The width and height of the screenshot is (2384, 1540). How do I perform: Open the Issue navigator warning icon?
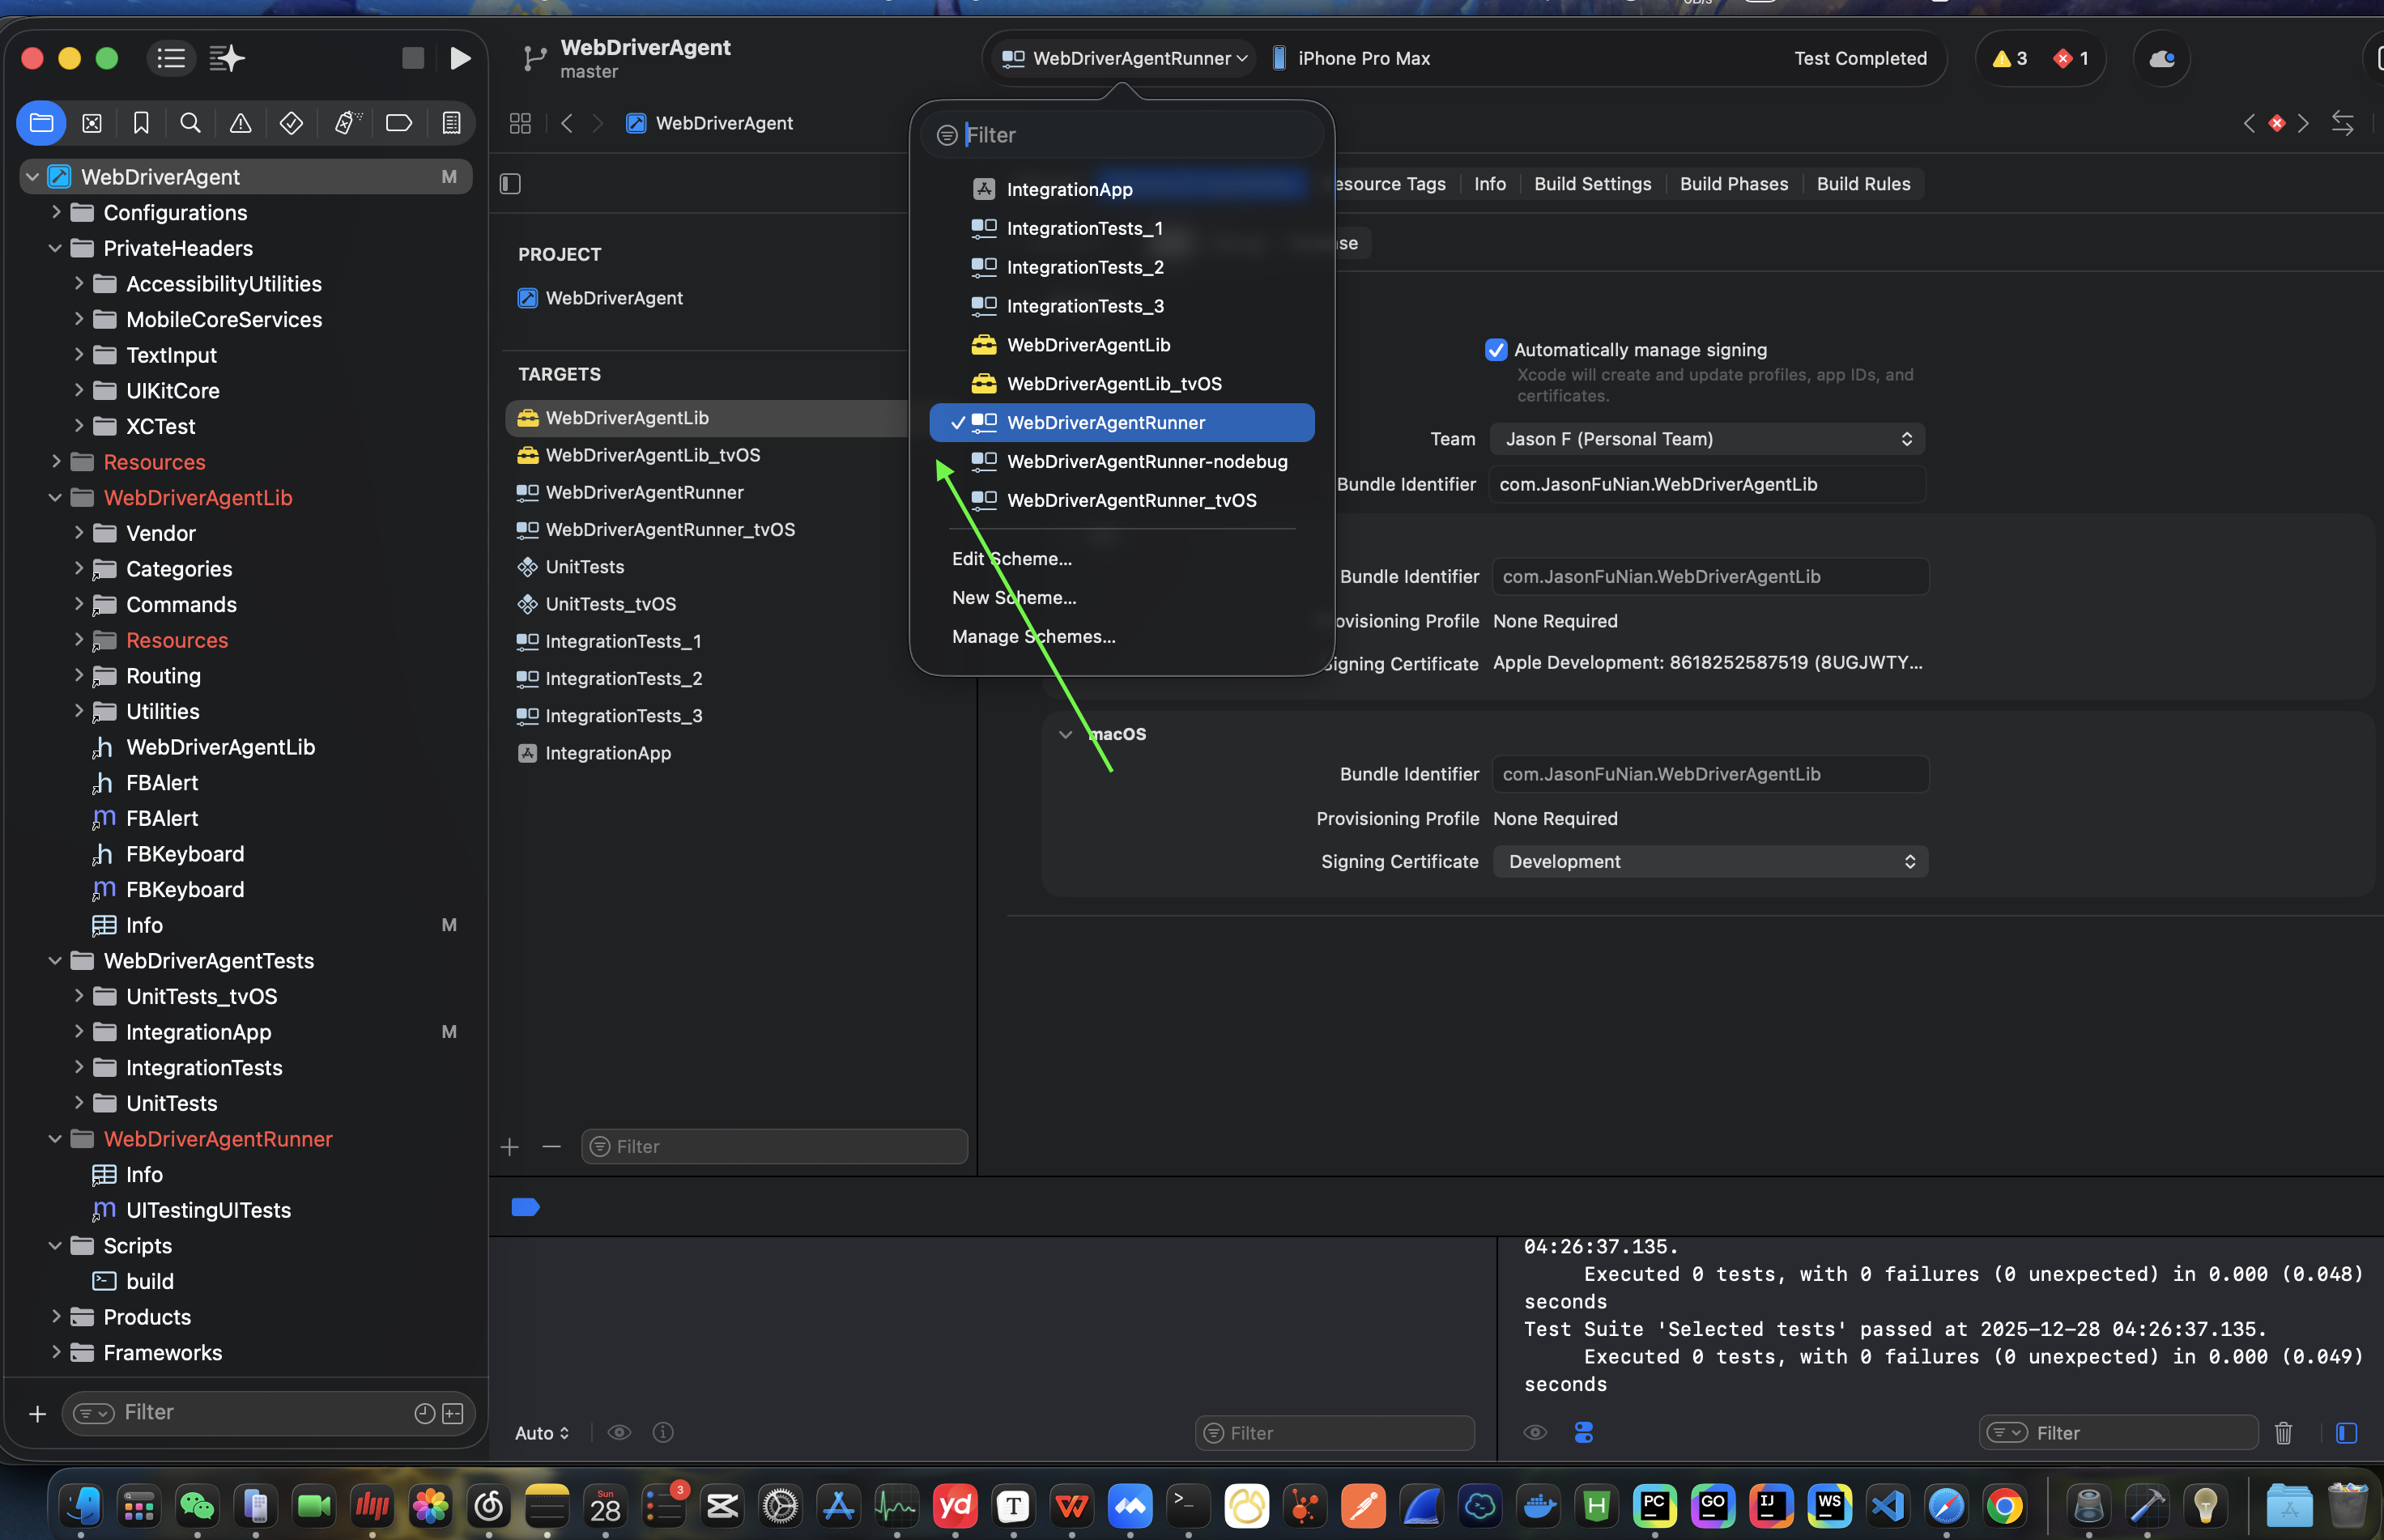(240, 123)
